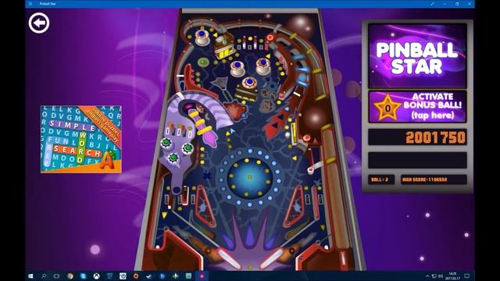Open the Windows Start menu
500x281 pixels.
(30, 276)
